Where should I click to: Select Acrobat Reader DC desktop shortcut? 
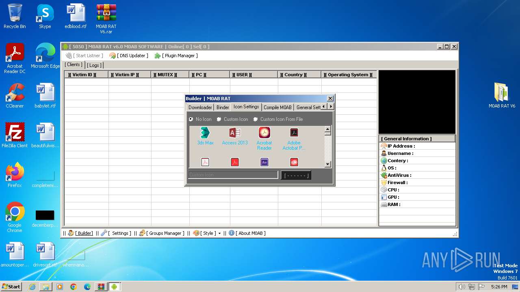click(x=15, y=58)
